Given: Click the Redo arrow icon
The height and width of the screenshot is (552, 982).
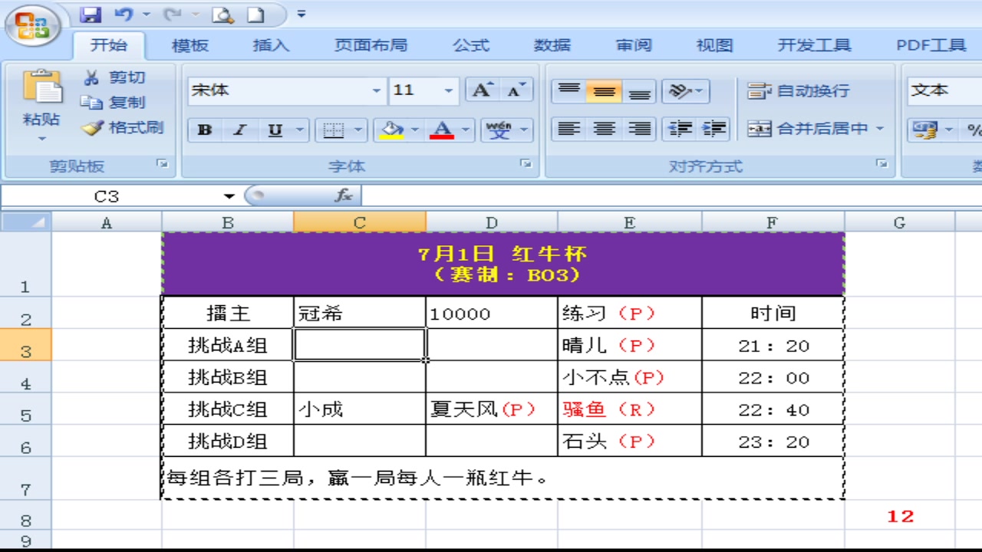Looking at the screenshot, I should pyautogui.click(x=173, y=15).
